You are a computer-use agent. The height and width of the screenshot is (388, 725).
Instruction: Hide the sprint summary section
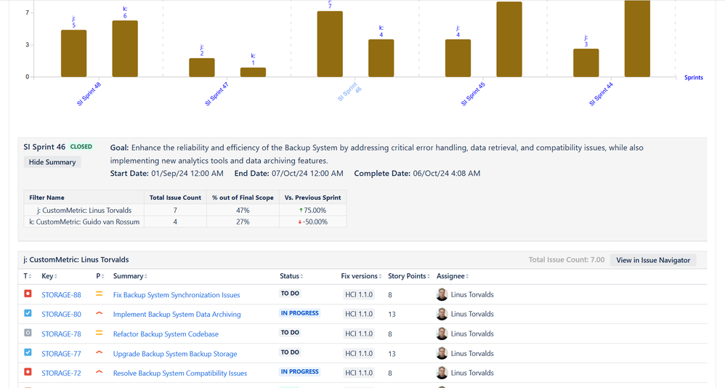pos(52,162)
